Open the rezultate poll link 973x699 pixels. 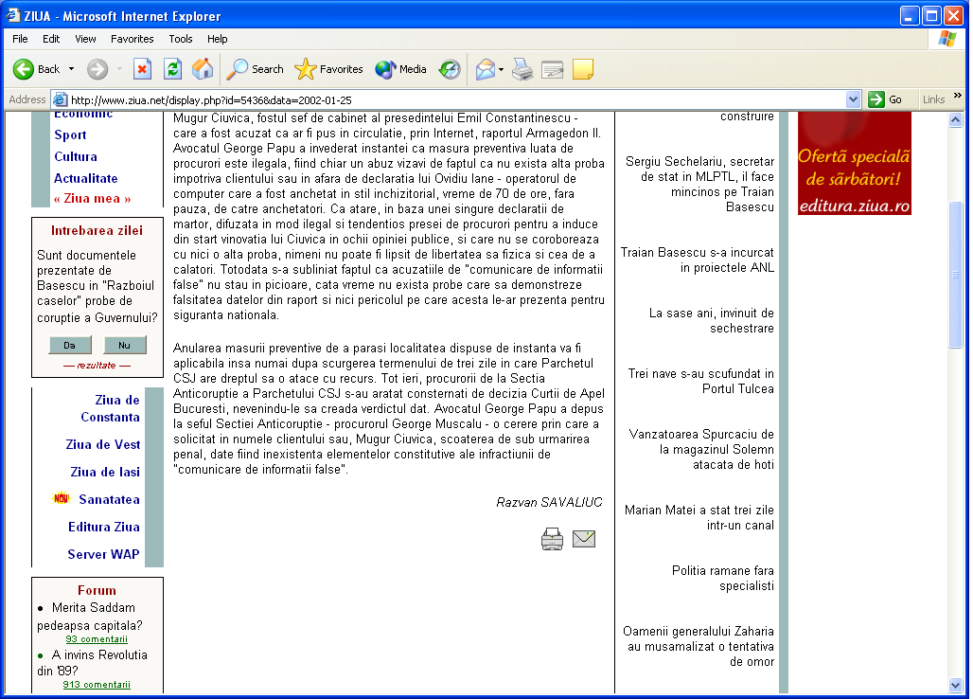(97, 365)
